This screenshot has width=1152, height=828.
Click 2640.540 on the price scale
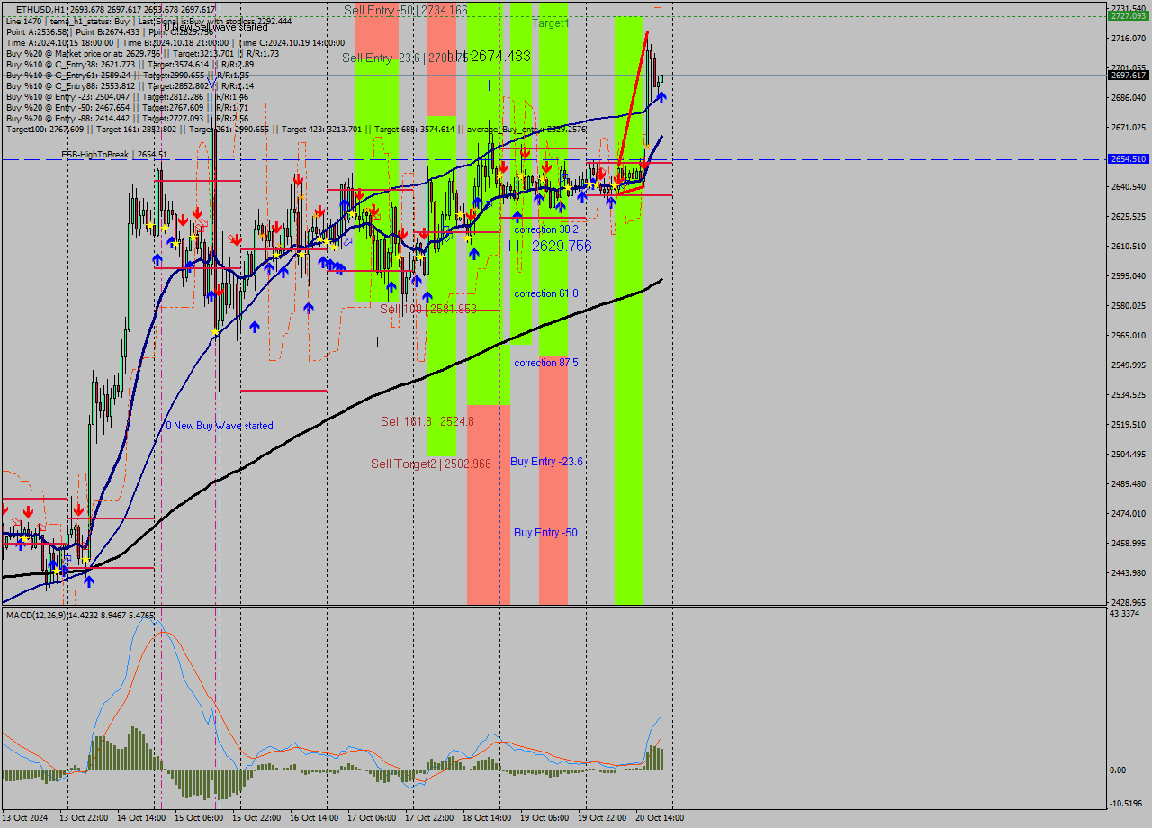click(1128, 187)
